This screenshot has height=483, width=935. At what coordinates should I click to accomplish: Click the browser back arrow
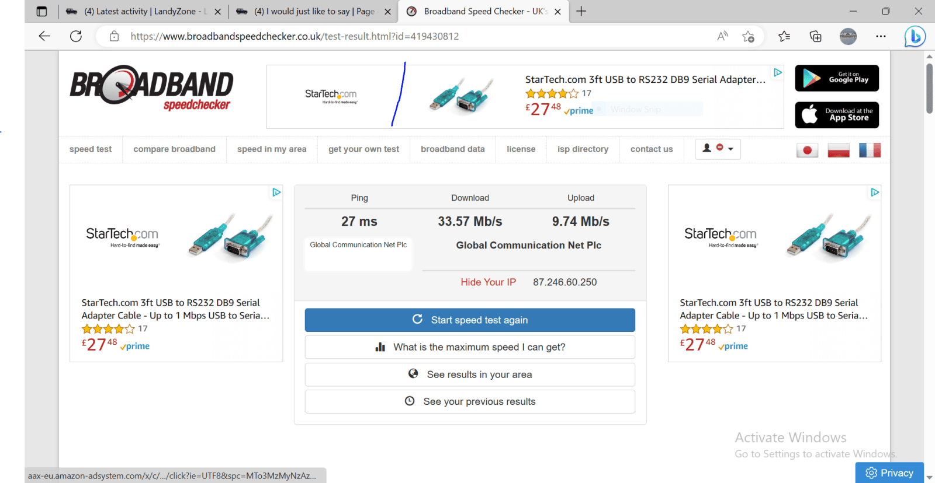[x=44, y=36]
